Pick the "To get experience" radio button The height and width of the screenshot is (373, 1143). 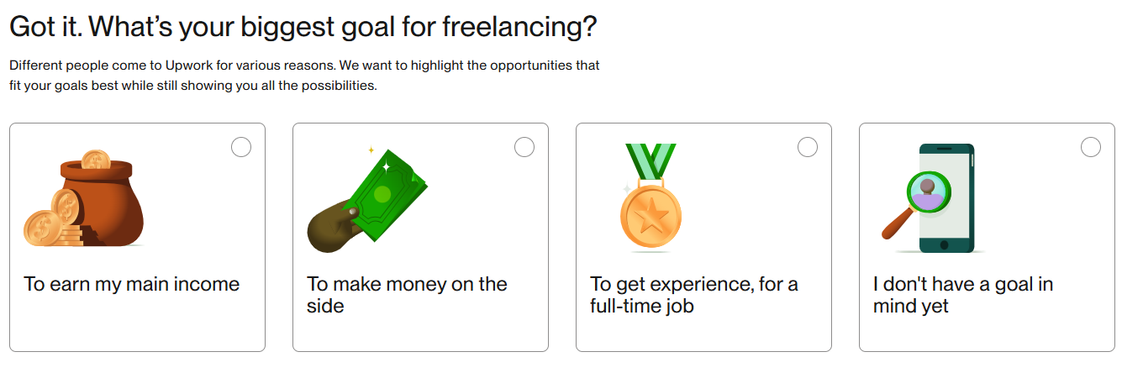pos(807,148)
